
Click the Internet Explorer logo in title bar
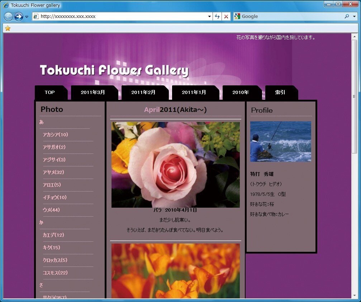click(6, 5)
